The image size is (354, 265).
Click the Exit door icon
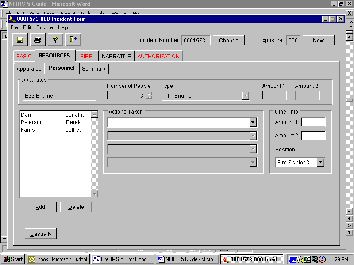tap(73, 40)
